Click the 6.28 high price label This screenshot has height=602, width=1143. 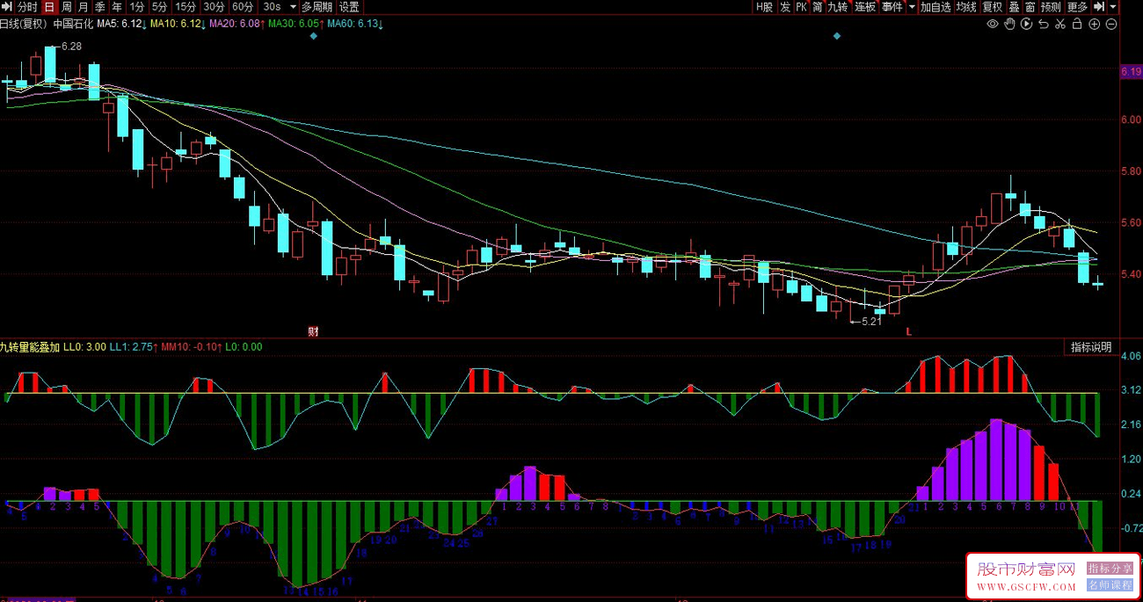click(x=71, y=46)
